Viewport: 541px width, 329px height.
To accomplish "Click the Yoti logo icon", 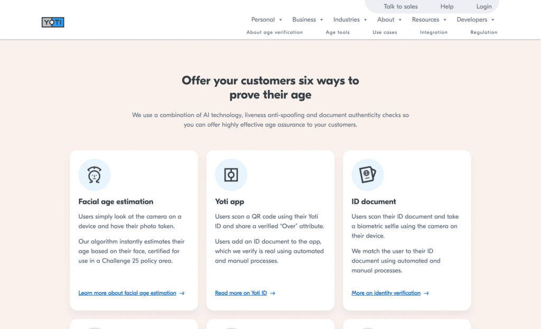I will pos(53,22).
